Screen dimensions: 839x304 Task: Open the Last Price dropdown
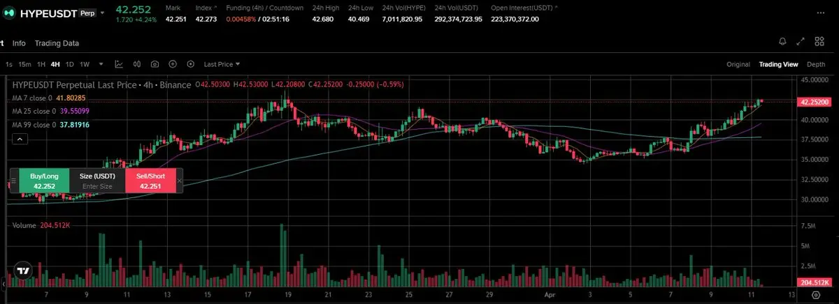[222, 64]
